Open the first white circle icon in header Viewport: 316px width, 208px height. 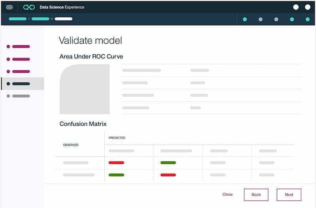click(x=296, y=7)
